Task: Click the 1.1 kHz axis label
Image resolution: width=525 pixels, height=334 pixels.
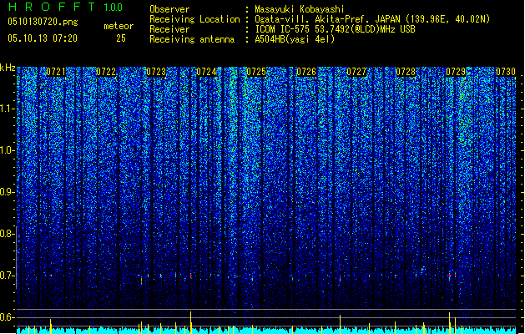Action: coord(7,109)
